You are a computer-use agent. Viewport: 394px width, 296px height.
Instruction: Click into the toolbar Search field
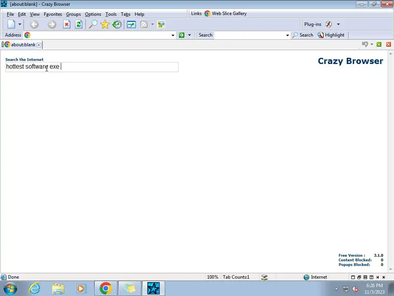point(249,35)
